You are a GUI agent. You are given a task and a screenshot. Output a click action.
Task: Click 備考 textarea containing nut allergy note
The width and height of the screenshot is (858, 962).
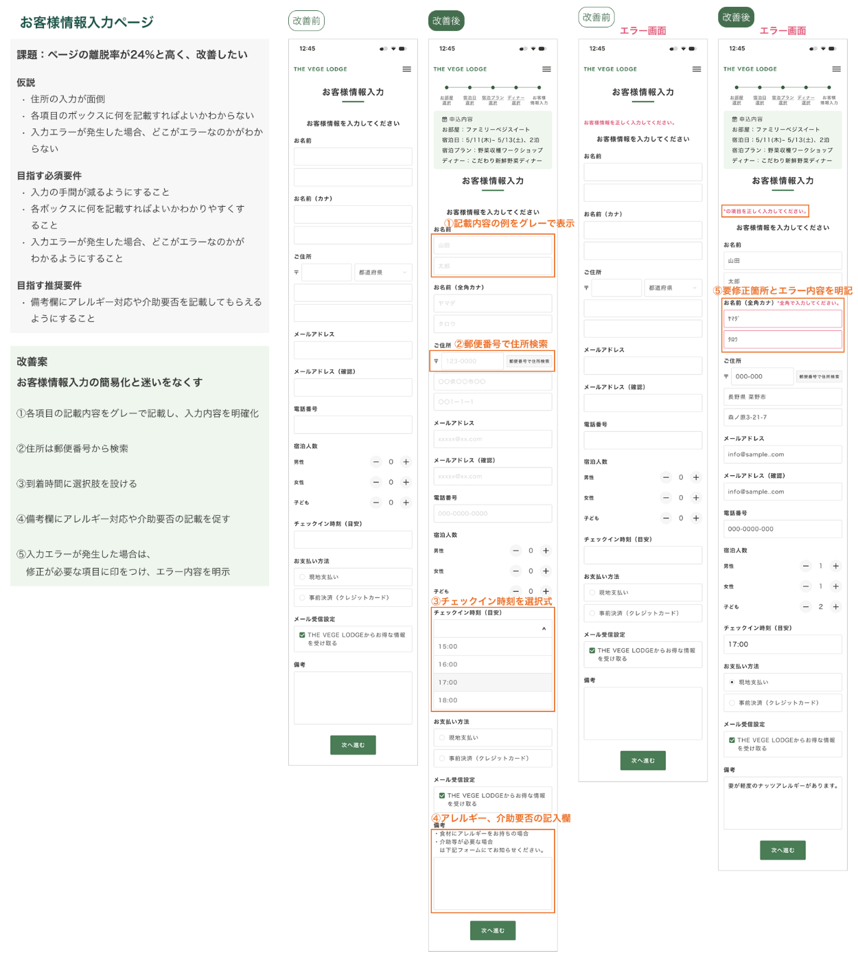tap(782, 803)
